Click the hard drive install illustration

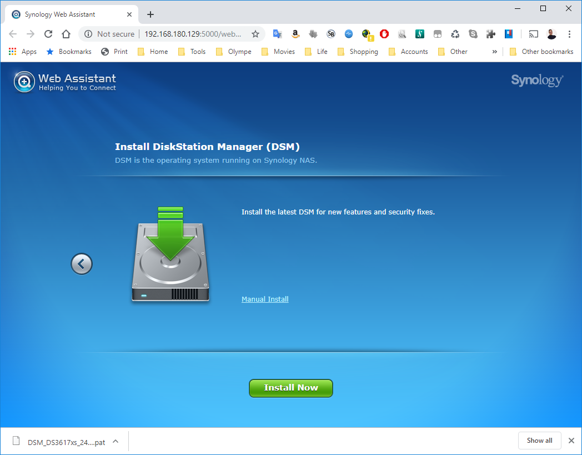click(170, 254)
